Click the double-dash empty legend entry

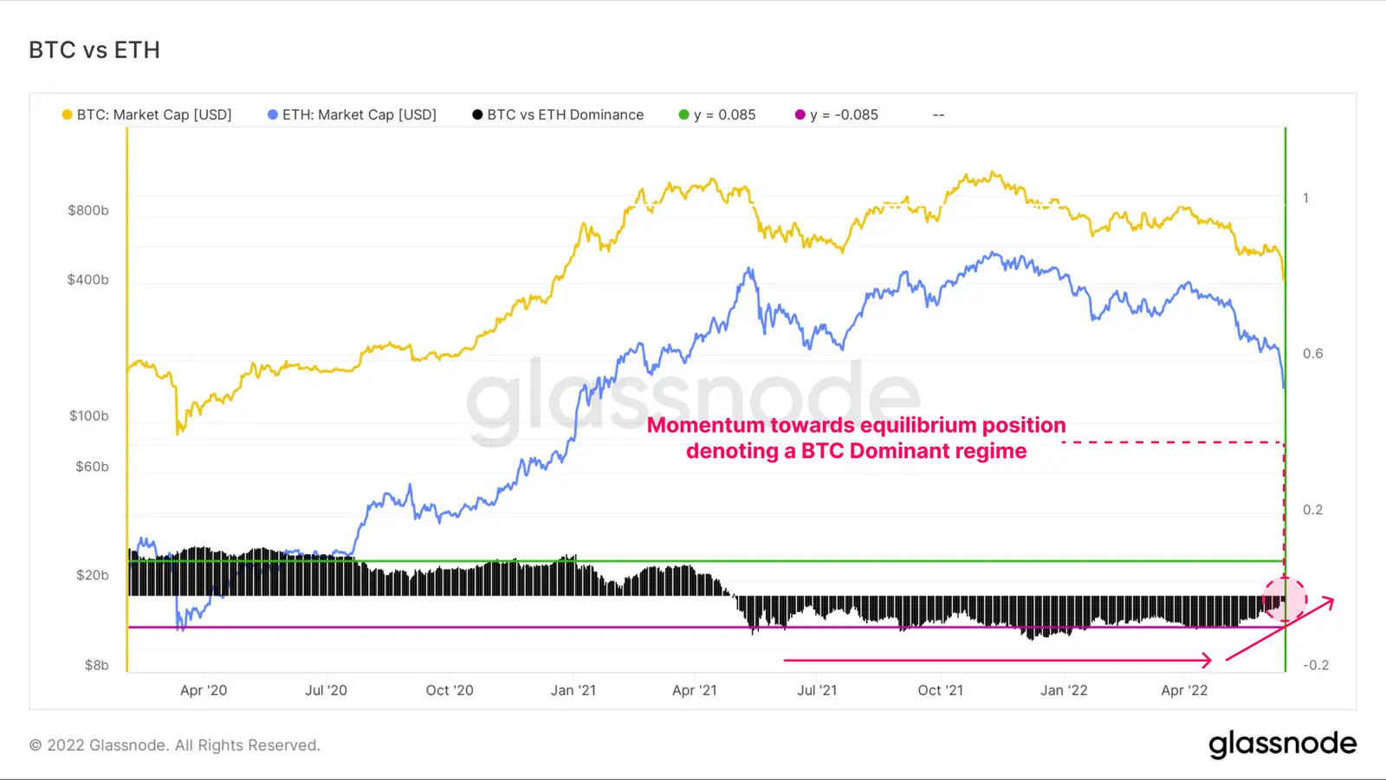938,115
